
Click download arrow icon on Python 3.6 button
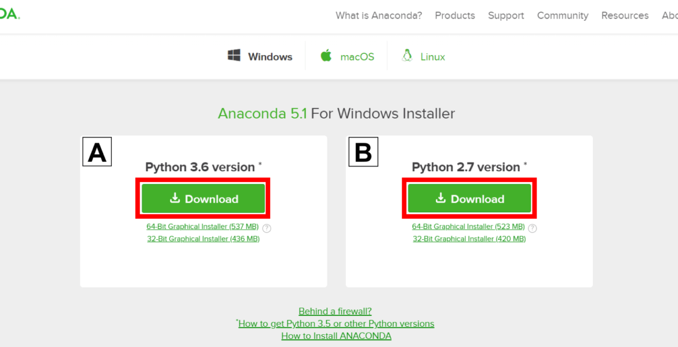pyautogui.click(x=174, y=198)
